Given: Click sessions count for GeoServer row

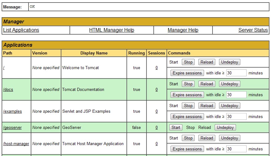Looking at the screenshot, I should [x=156, y=128].
